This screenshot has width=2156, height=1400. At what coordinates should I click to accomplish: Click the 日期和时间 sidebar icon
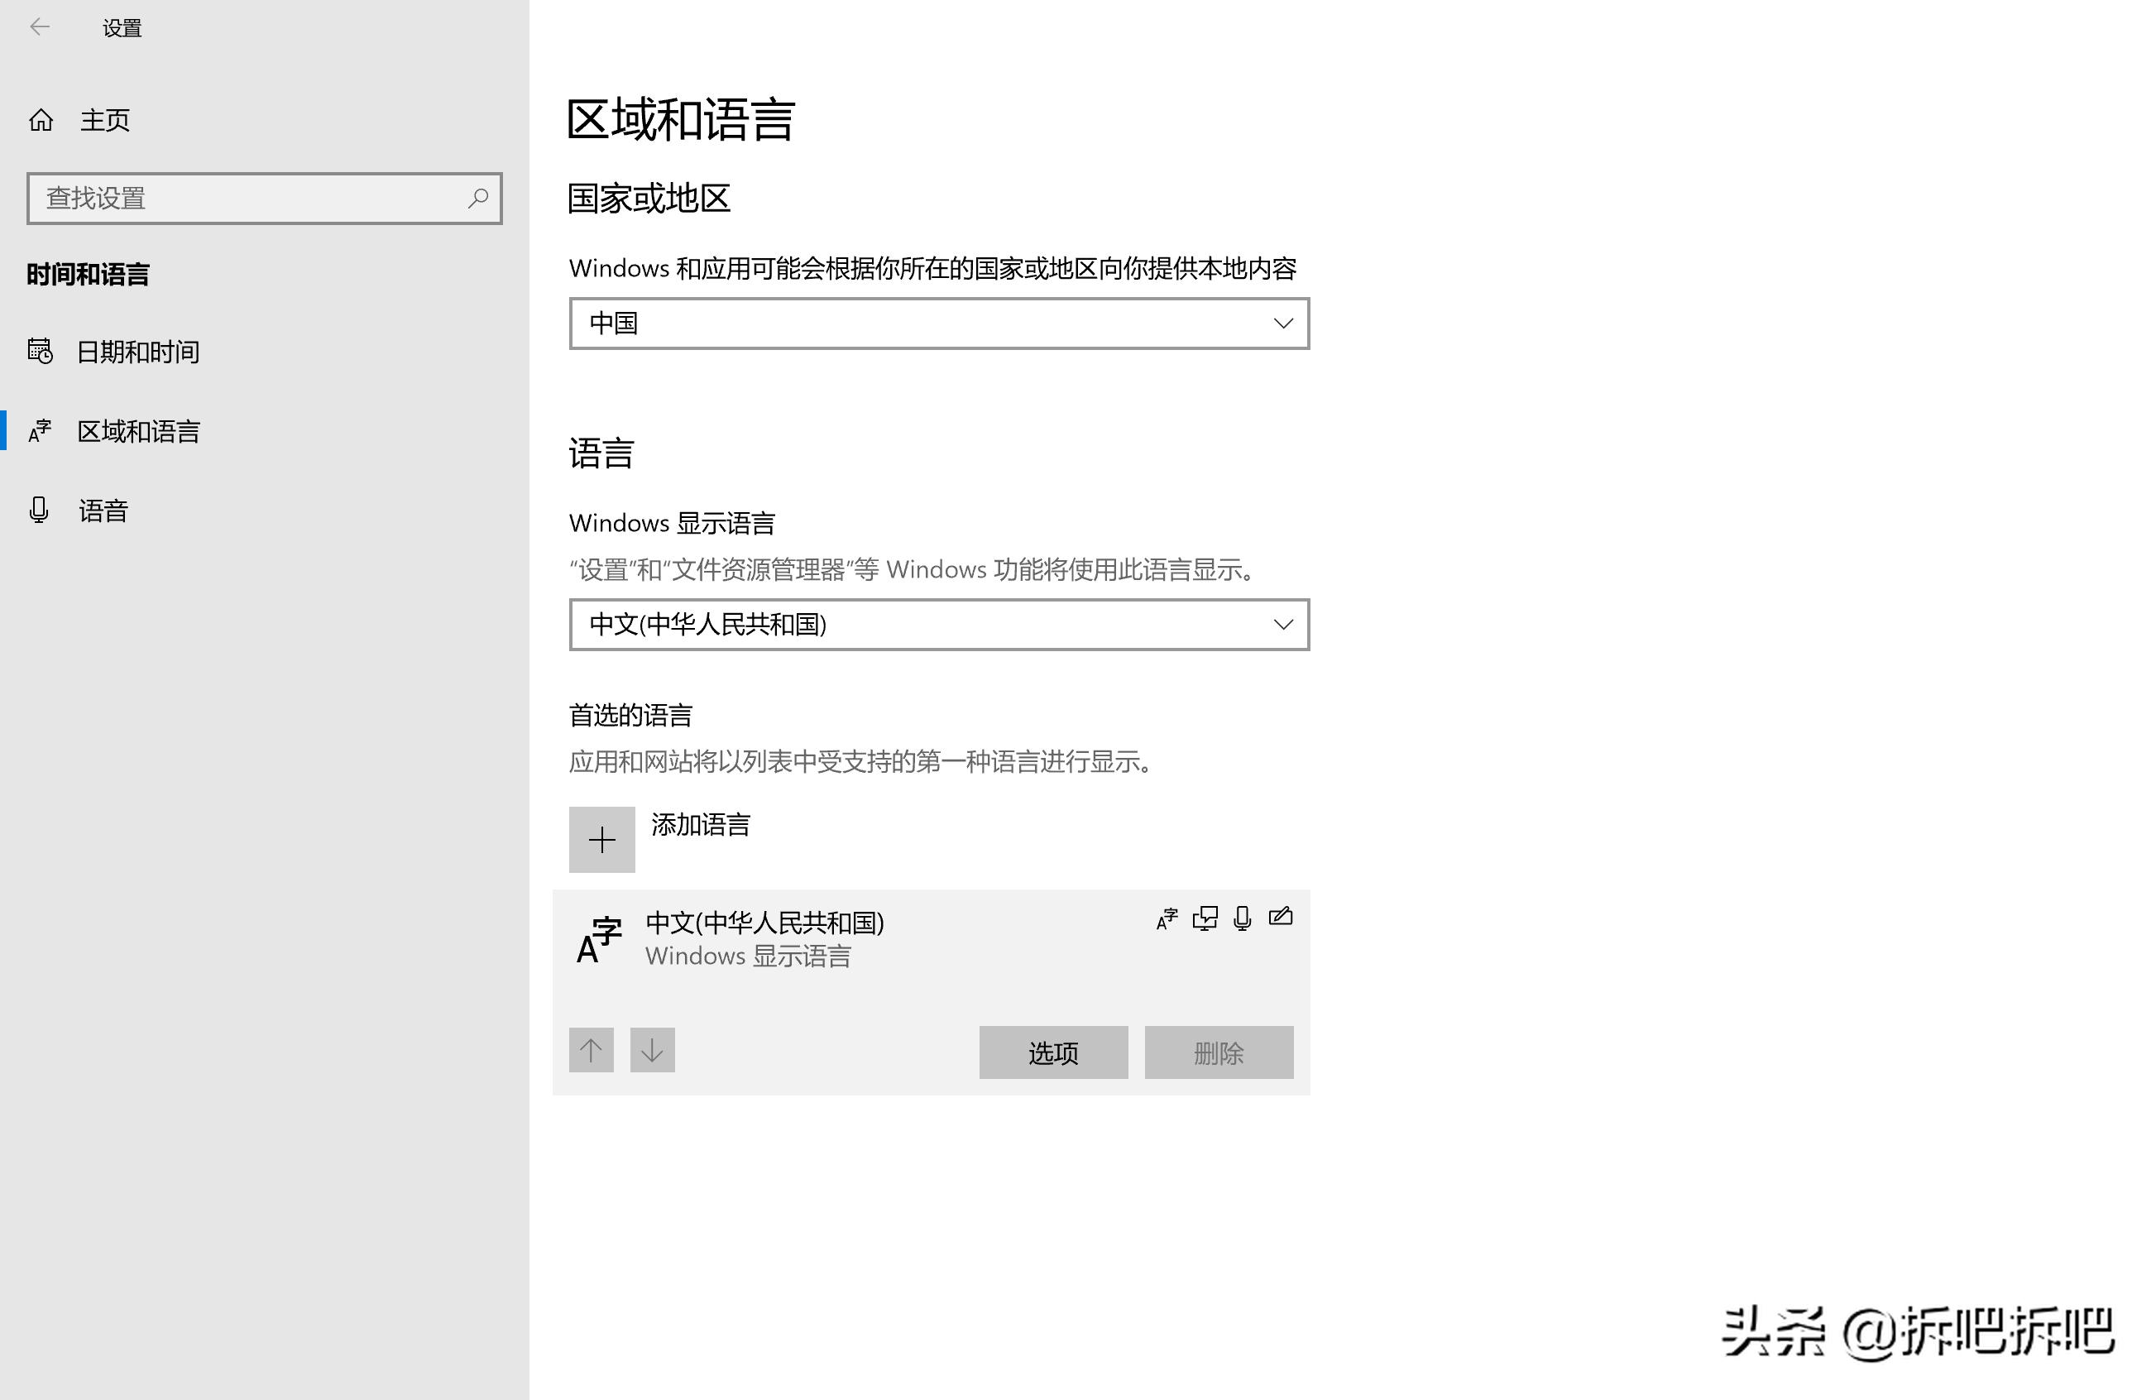point(40,352)
